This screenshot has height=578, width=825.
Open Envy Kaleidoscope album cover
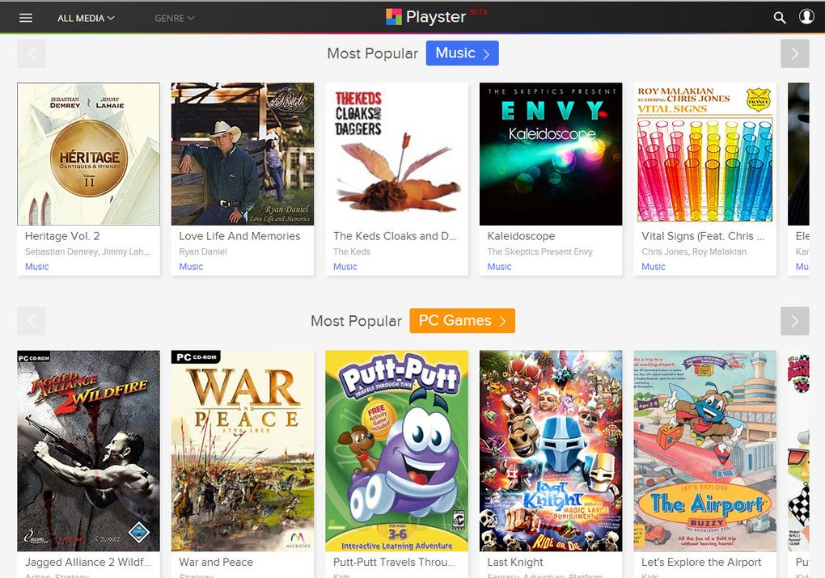pos(551,154)
